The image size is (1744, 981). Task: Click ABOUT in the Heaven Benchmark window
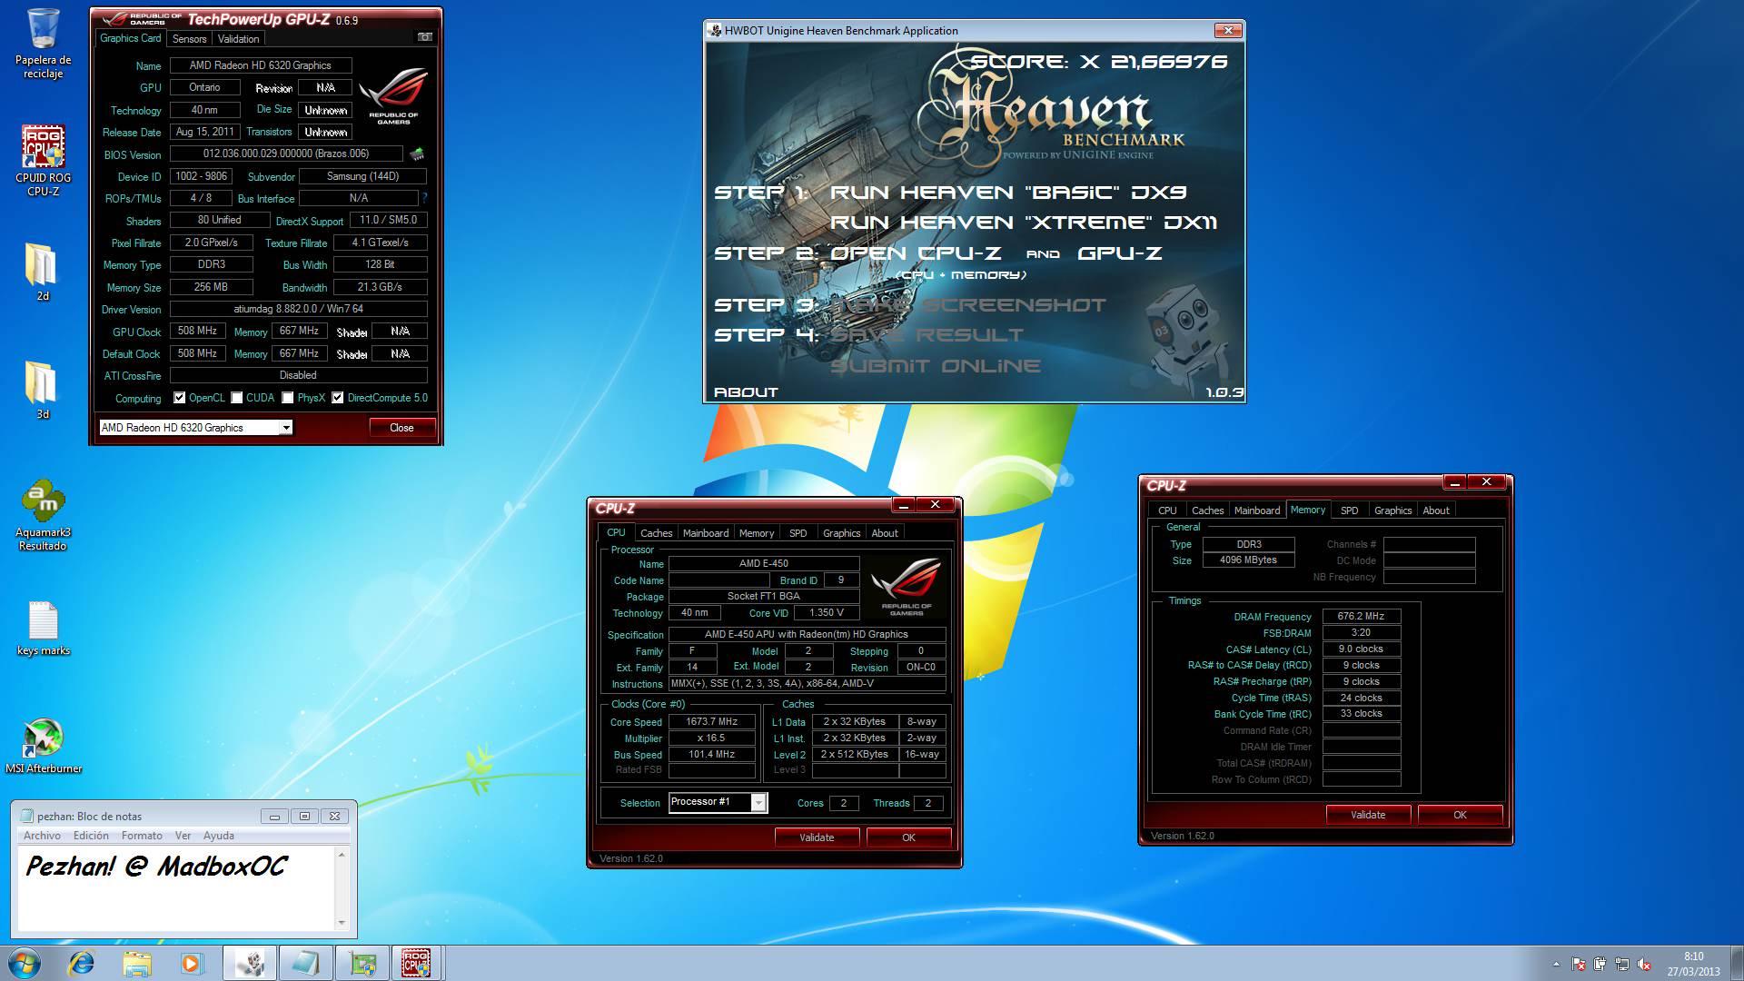(746, 392)
